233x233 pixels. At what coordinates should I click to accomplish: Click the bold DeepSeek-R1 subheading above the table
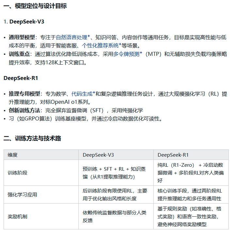pos(21,78)
